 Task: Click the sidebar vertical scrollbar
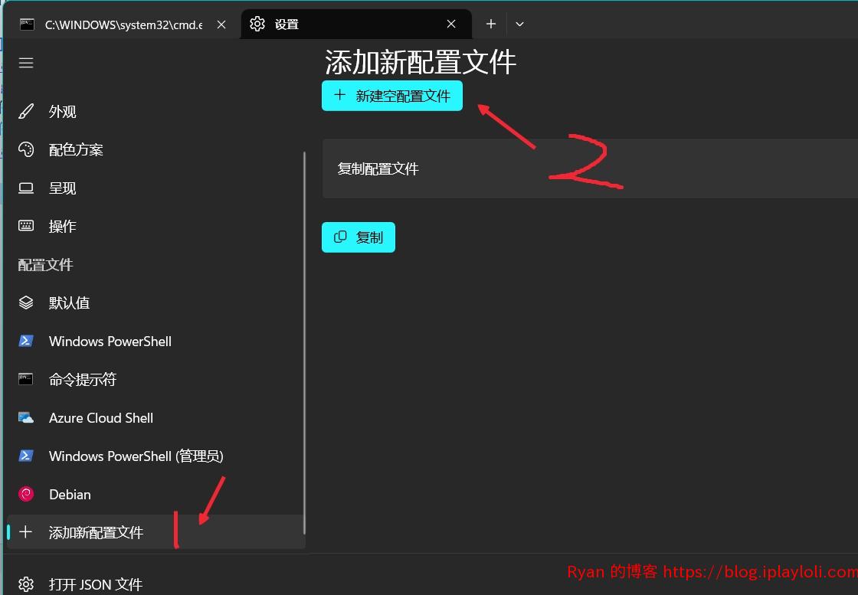click(304, 343)
